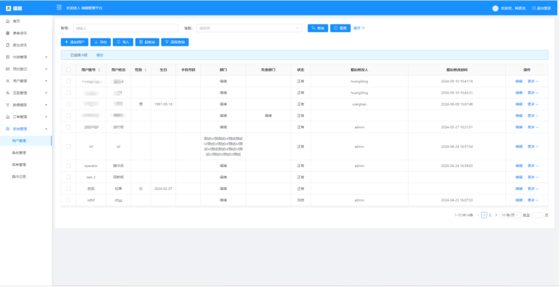Click the gear icon beside 系统管理
Viewport: 560px width, 287px height.
pos(7,129)
